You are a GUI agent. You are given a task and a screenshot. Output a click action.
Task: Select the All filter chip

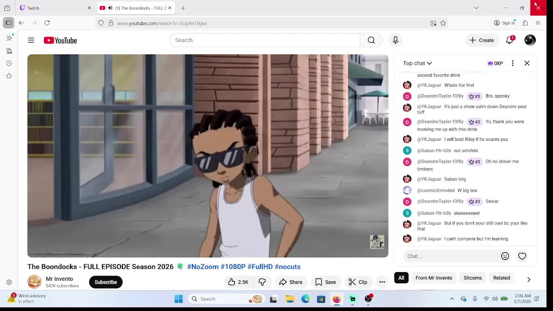(401, 278)
